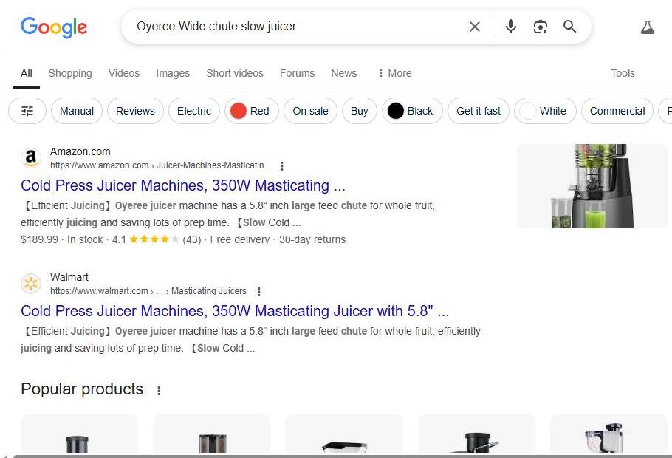This screenshot has height=458, width=672.
Task: Click the Google logo
Action: tap(54, 27)
